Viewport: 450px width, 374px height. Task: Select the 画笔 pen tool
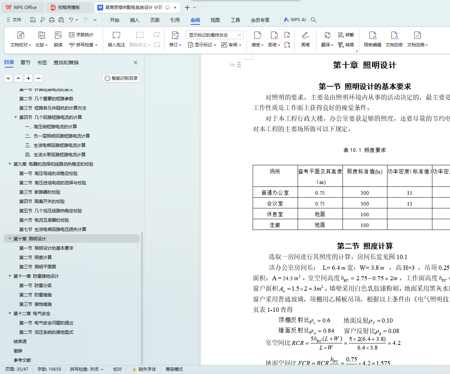click(306, 40)
